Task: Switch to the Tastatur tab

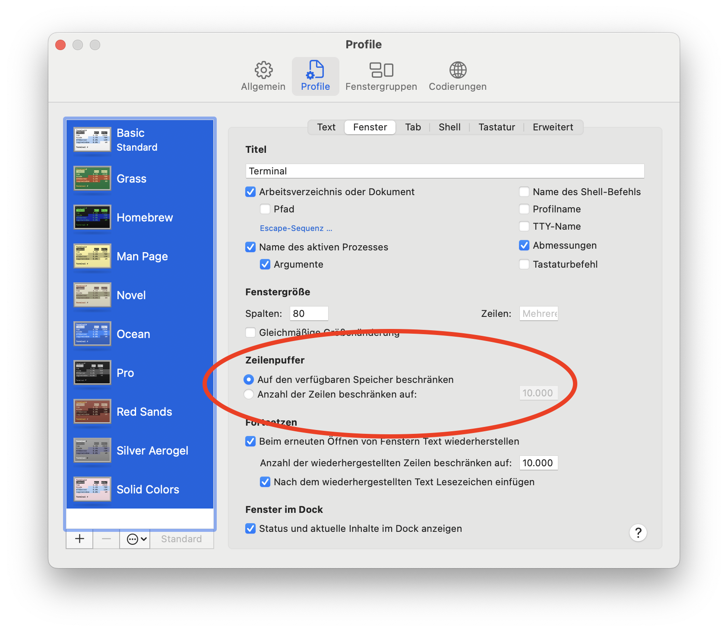Action: (497, 127)
